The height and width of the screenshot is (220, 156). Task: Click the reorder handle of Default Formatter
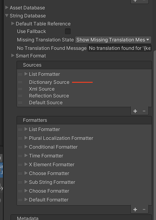pos(20,200)
